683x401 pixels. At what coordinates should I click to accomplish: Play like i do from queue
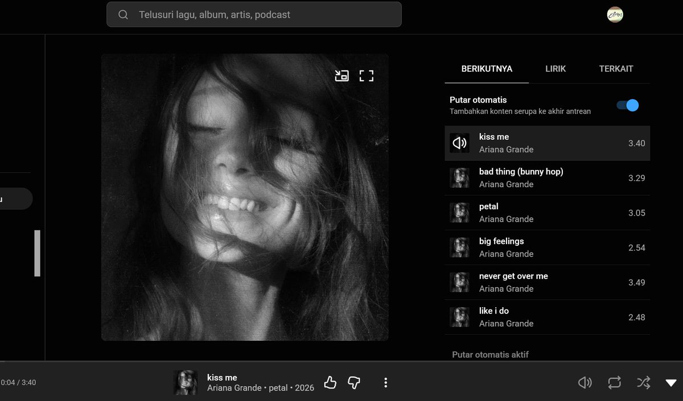[548, 317]
